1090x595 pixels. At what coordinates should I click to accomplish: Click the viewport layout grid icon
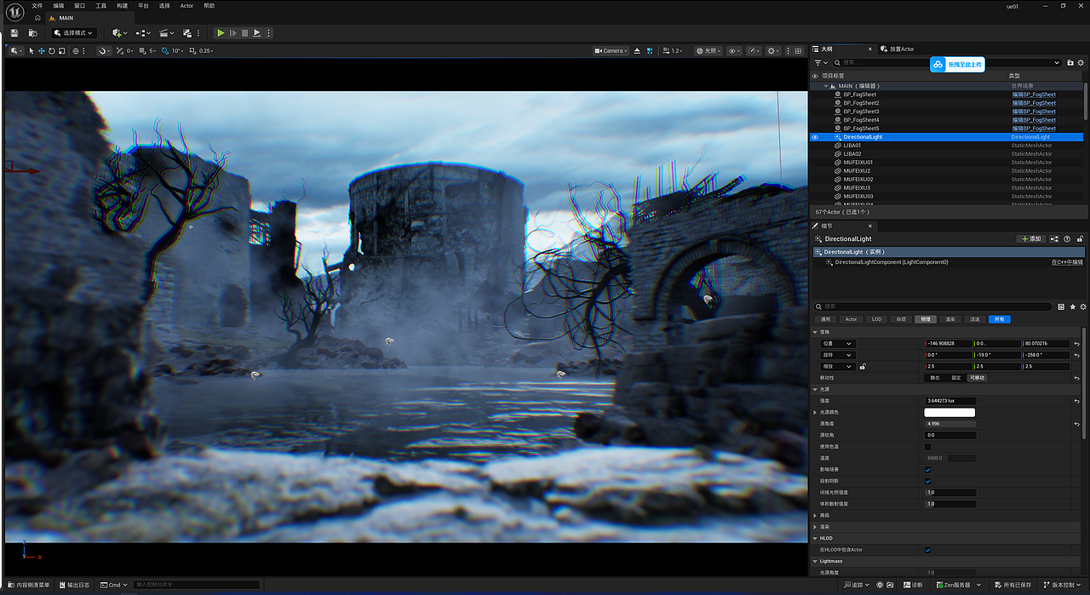pyautogui.click(x=798, y=51)
